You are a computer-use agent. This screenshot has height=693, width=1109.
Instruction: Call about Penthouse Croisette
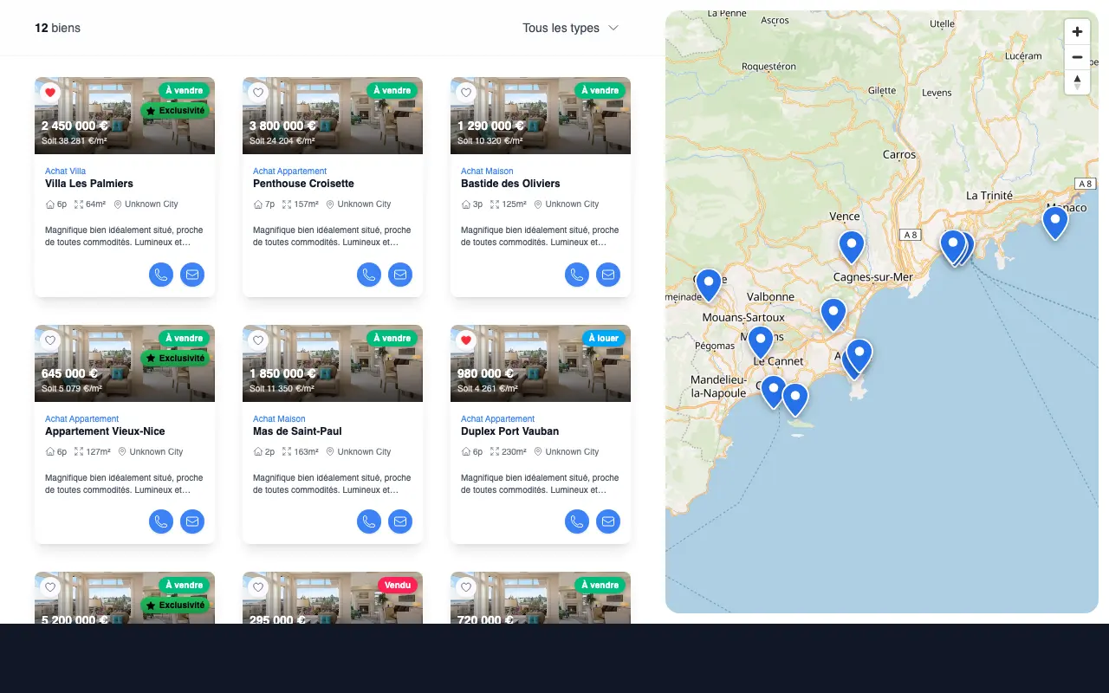click(369, 275)
